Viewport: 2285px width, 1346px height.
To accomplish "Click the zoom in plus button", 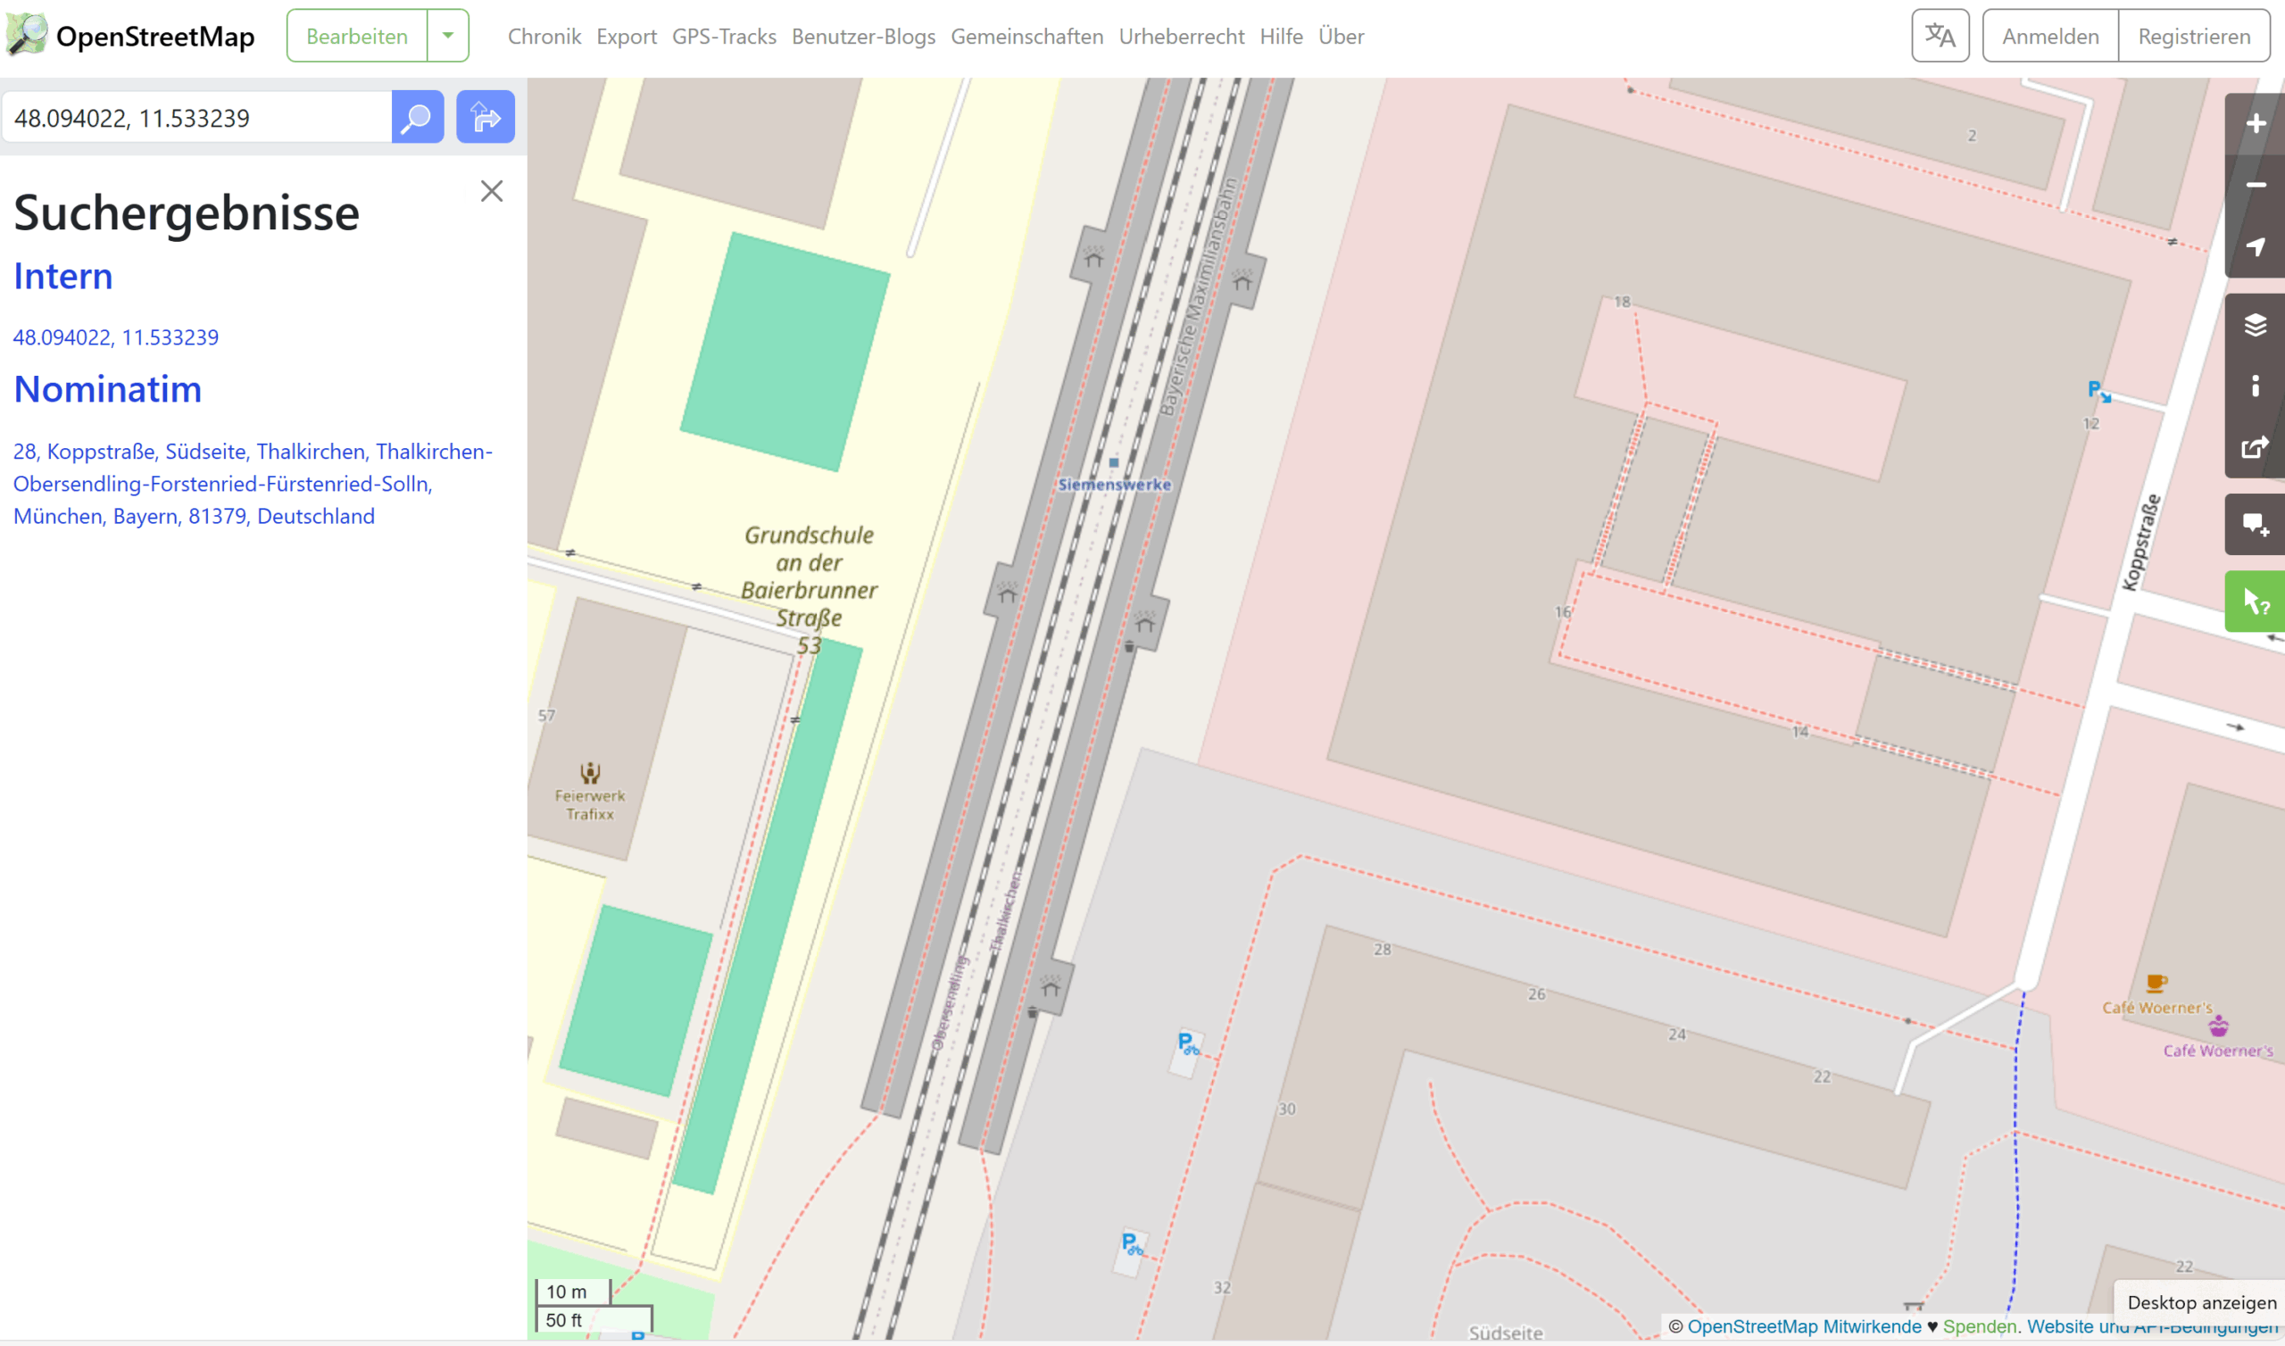I will 2255,124.
